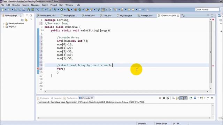
Task: Open the Refactor menu
Action: click(16, 5)
